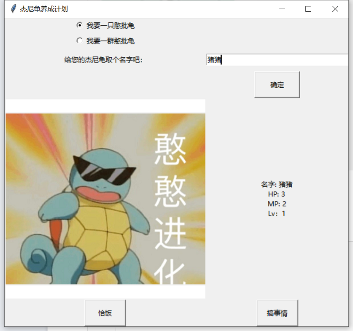Minimize the 杰尼龟养成计划 window
Image resolution: width=353 pixels, height=331 pixels.
tap(282, 9)
